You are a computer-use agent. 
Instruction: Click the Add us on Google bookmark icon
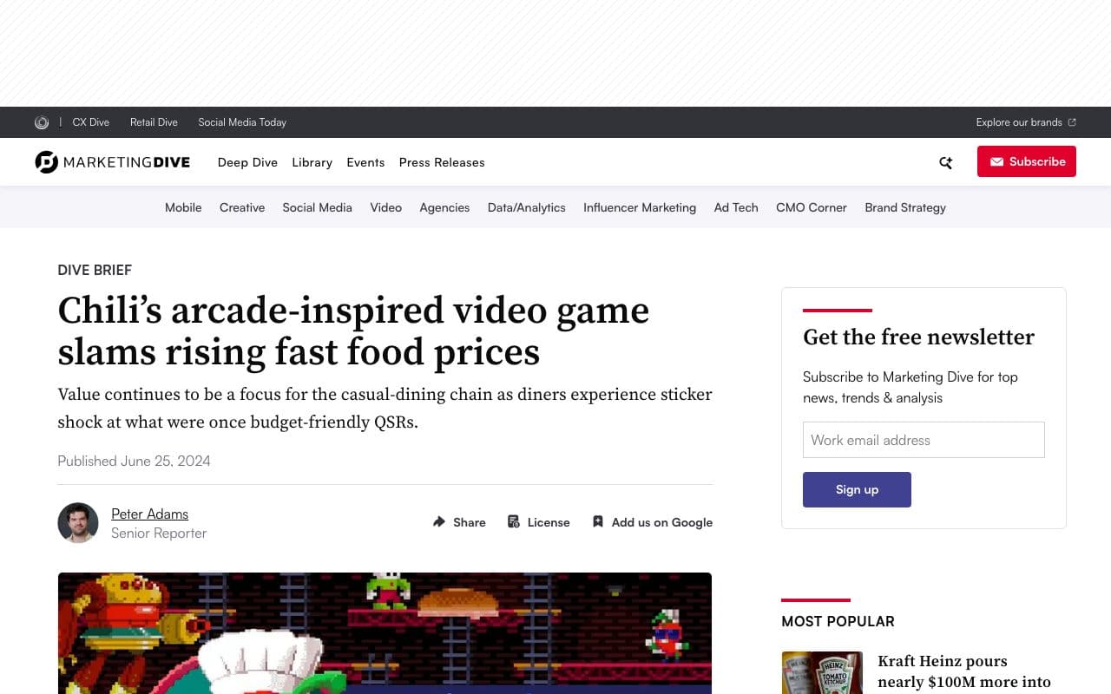click(598, 521)
